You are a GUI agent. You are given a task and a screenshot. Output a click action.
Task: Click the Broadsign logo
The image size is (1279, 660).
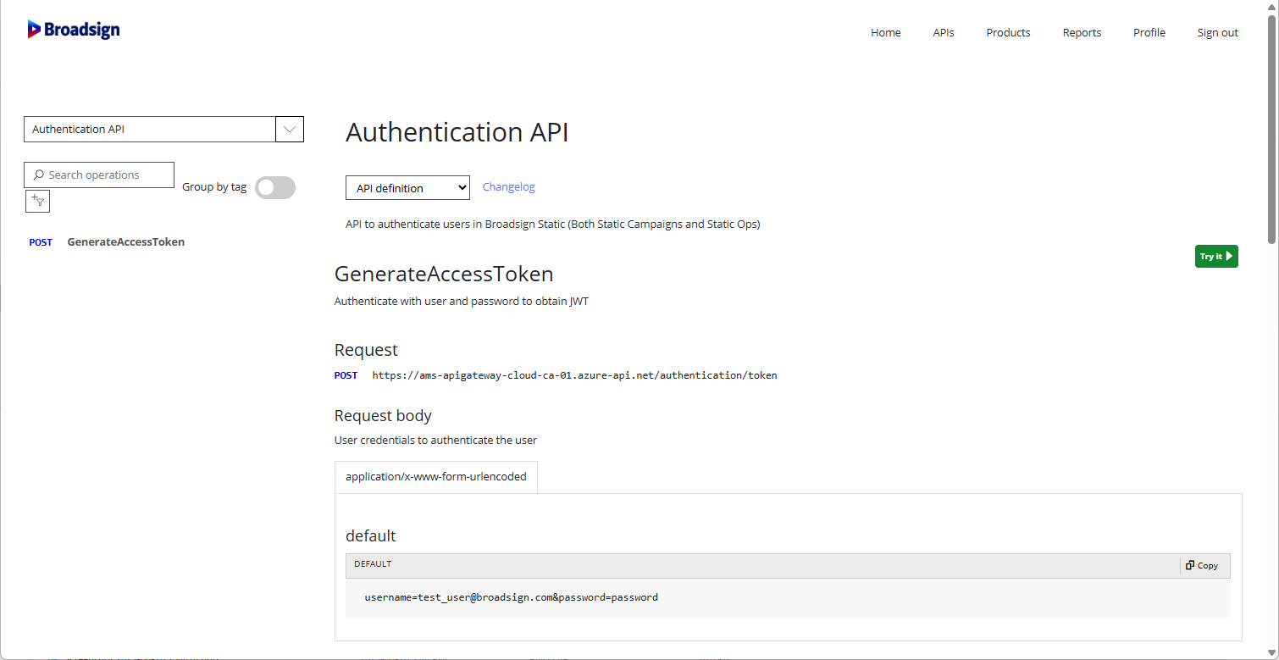(x=74, y=30)
